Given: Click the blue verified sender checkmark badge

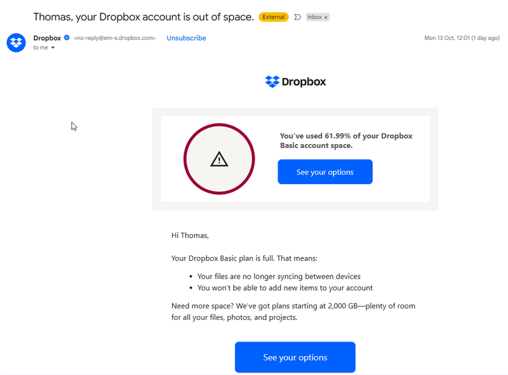Looking at the screenshot, I should pos(67,38).
